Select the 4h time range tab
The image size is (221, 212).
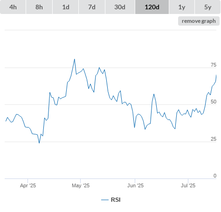13,7
